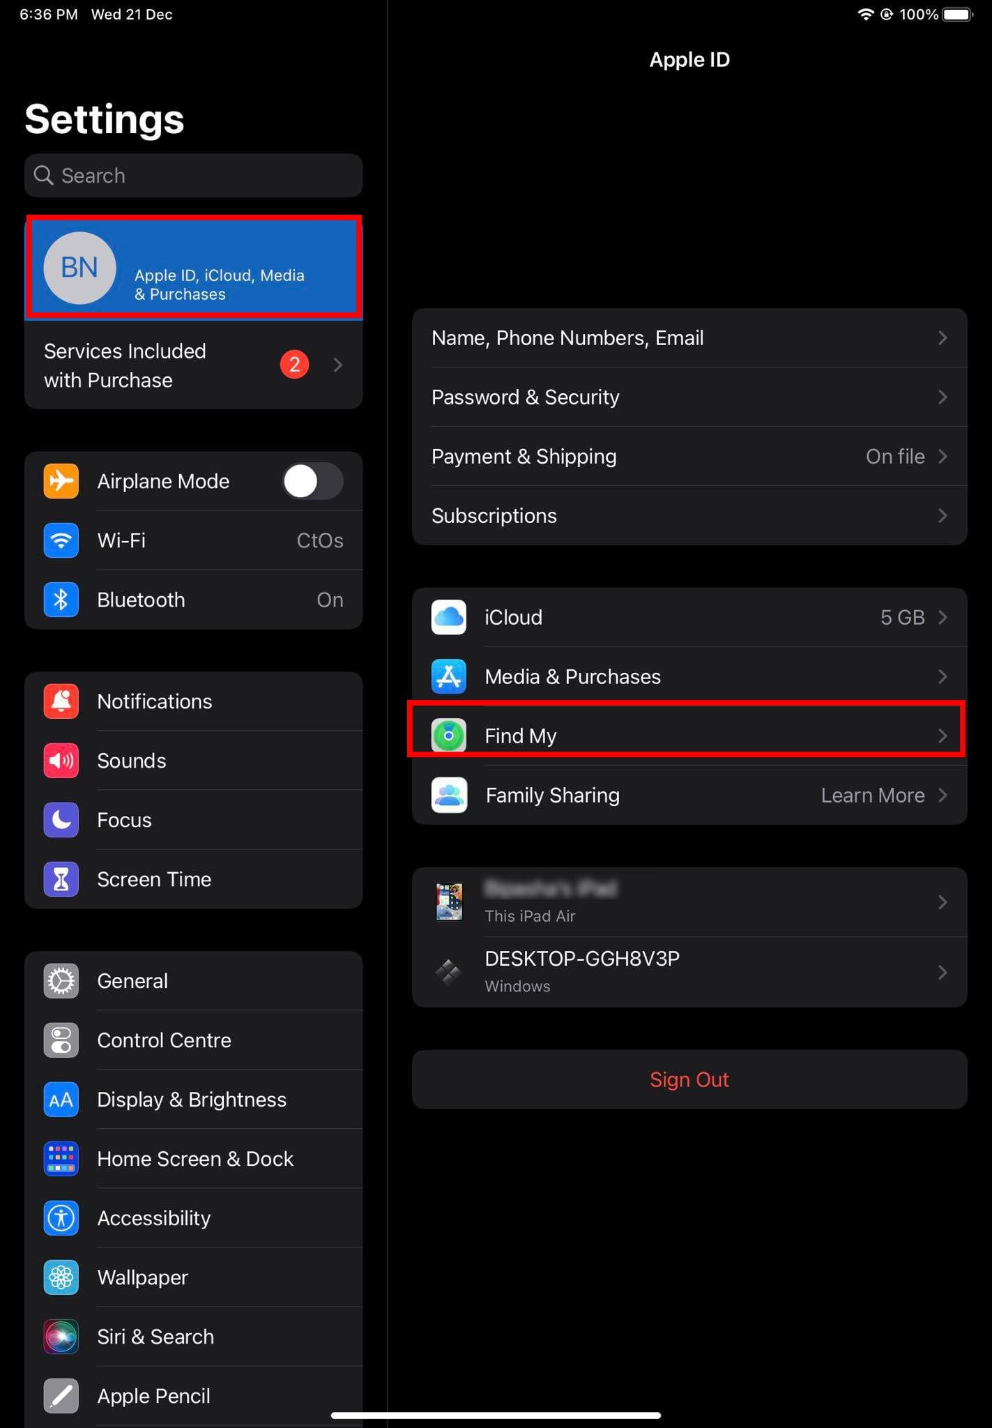Open Media & Purchases row chevron
Image resolution: width=992 pixels, height=1428 pixels.
click(x=943, y=676)
